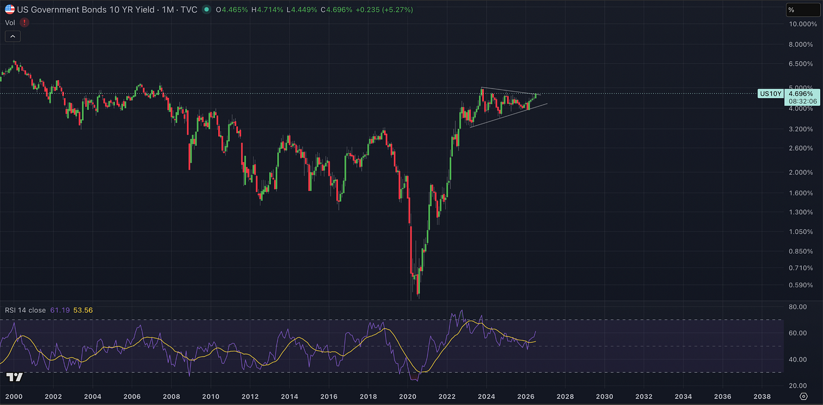Screen dimensions: 823x405
Task: Click the 2020 label on the time axis
Action: click(408, 397)
